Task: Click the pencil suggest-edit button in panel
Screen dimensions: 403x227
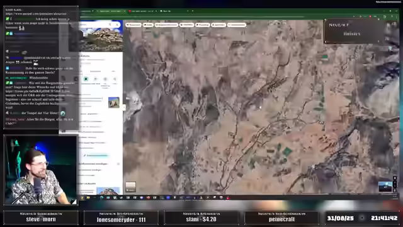Action: pos(96,156)
